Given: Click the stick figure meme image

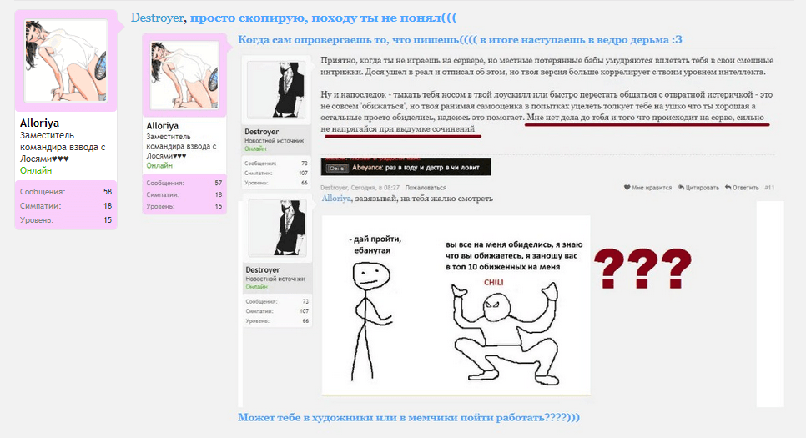Looking at the screenshot, I should click(x=456, y=306).
